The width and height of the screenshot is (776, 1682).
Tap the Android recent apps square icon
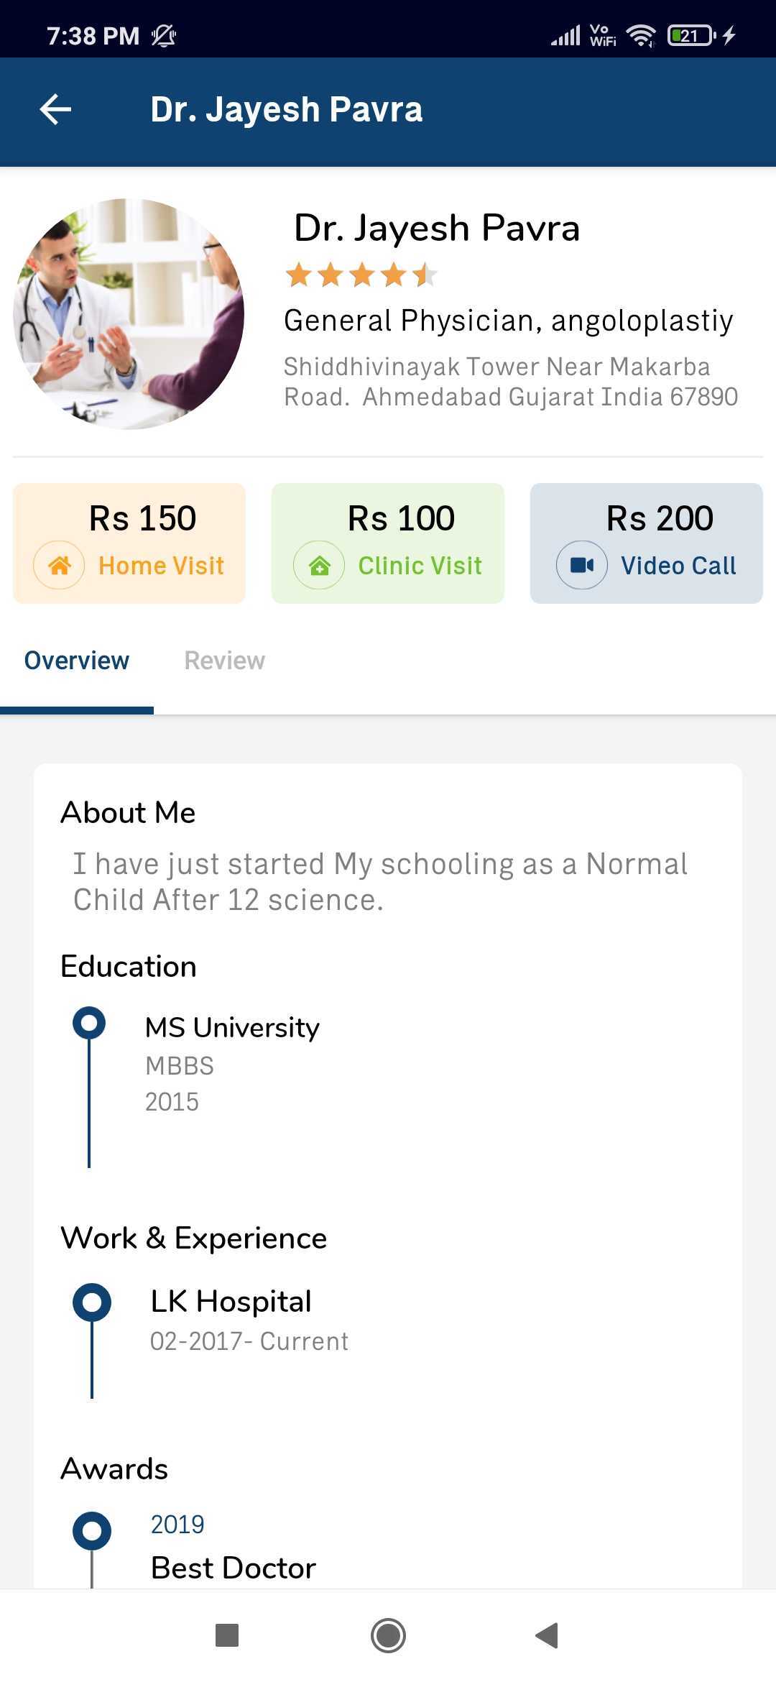(227, 1635)
